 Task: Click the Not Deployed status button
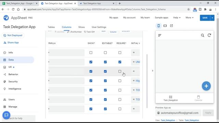point(13,36)
